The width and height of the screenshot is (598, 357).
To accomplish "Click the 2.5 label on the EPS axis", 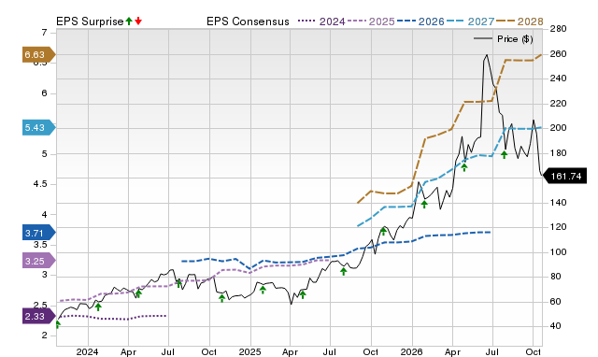I will (x=40, y=305).
